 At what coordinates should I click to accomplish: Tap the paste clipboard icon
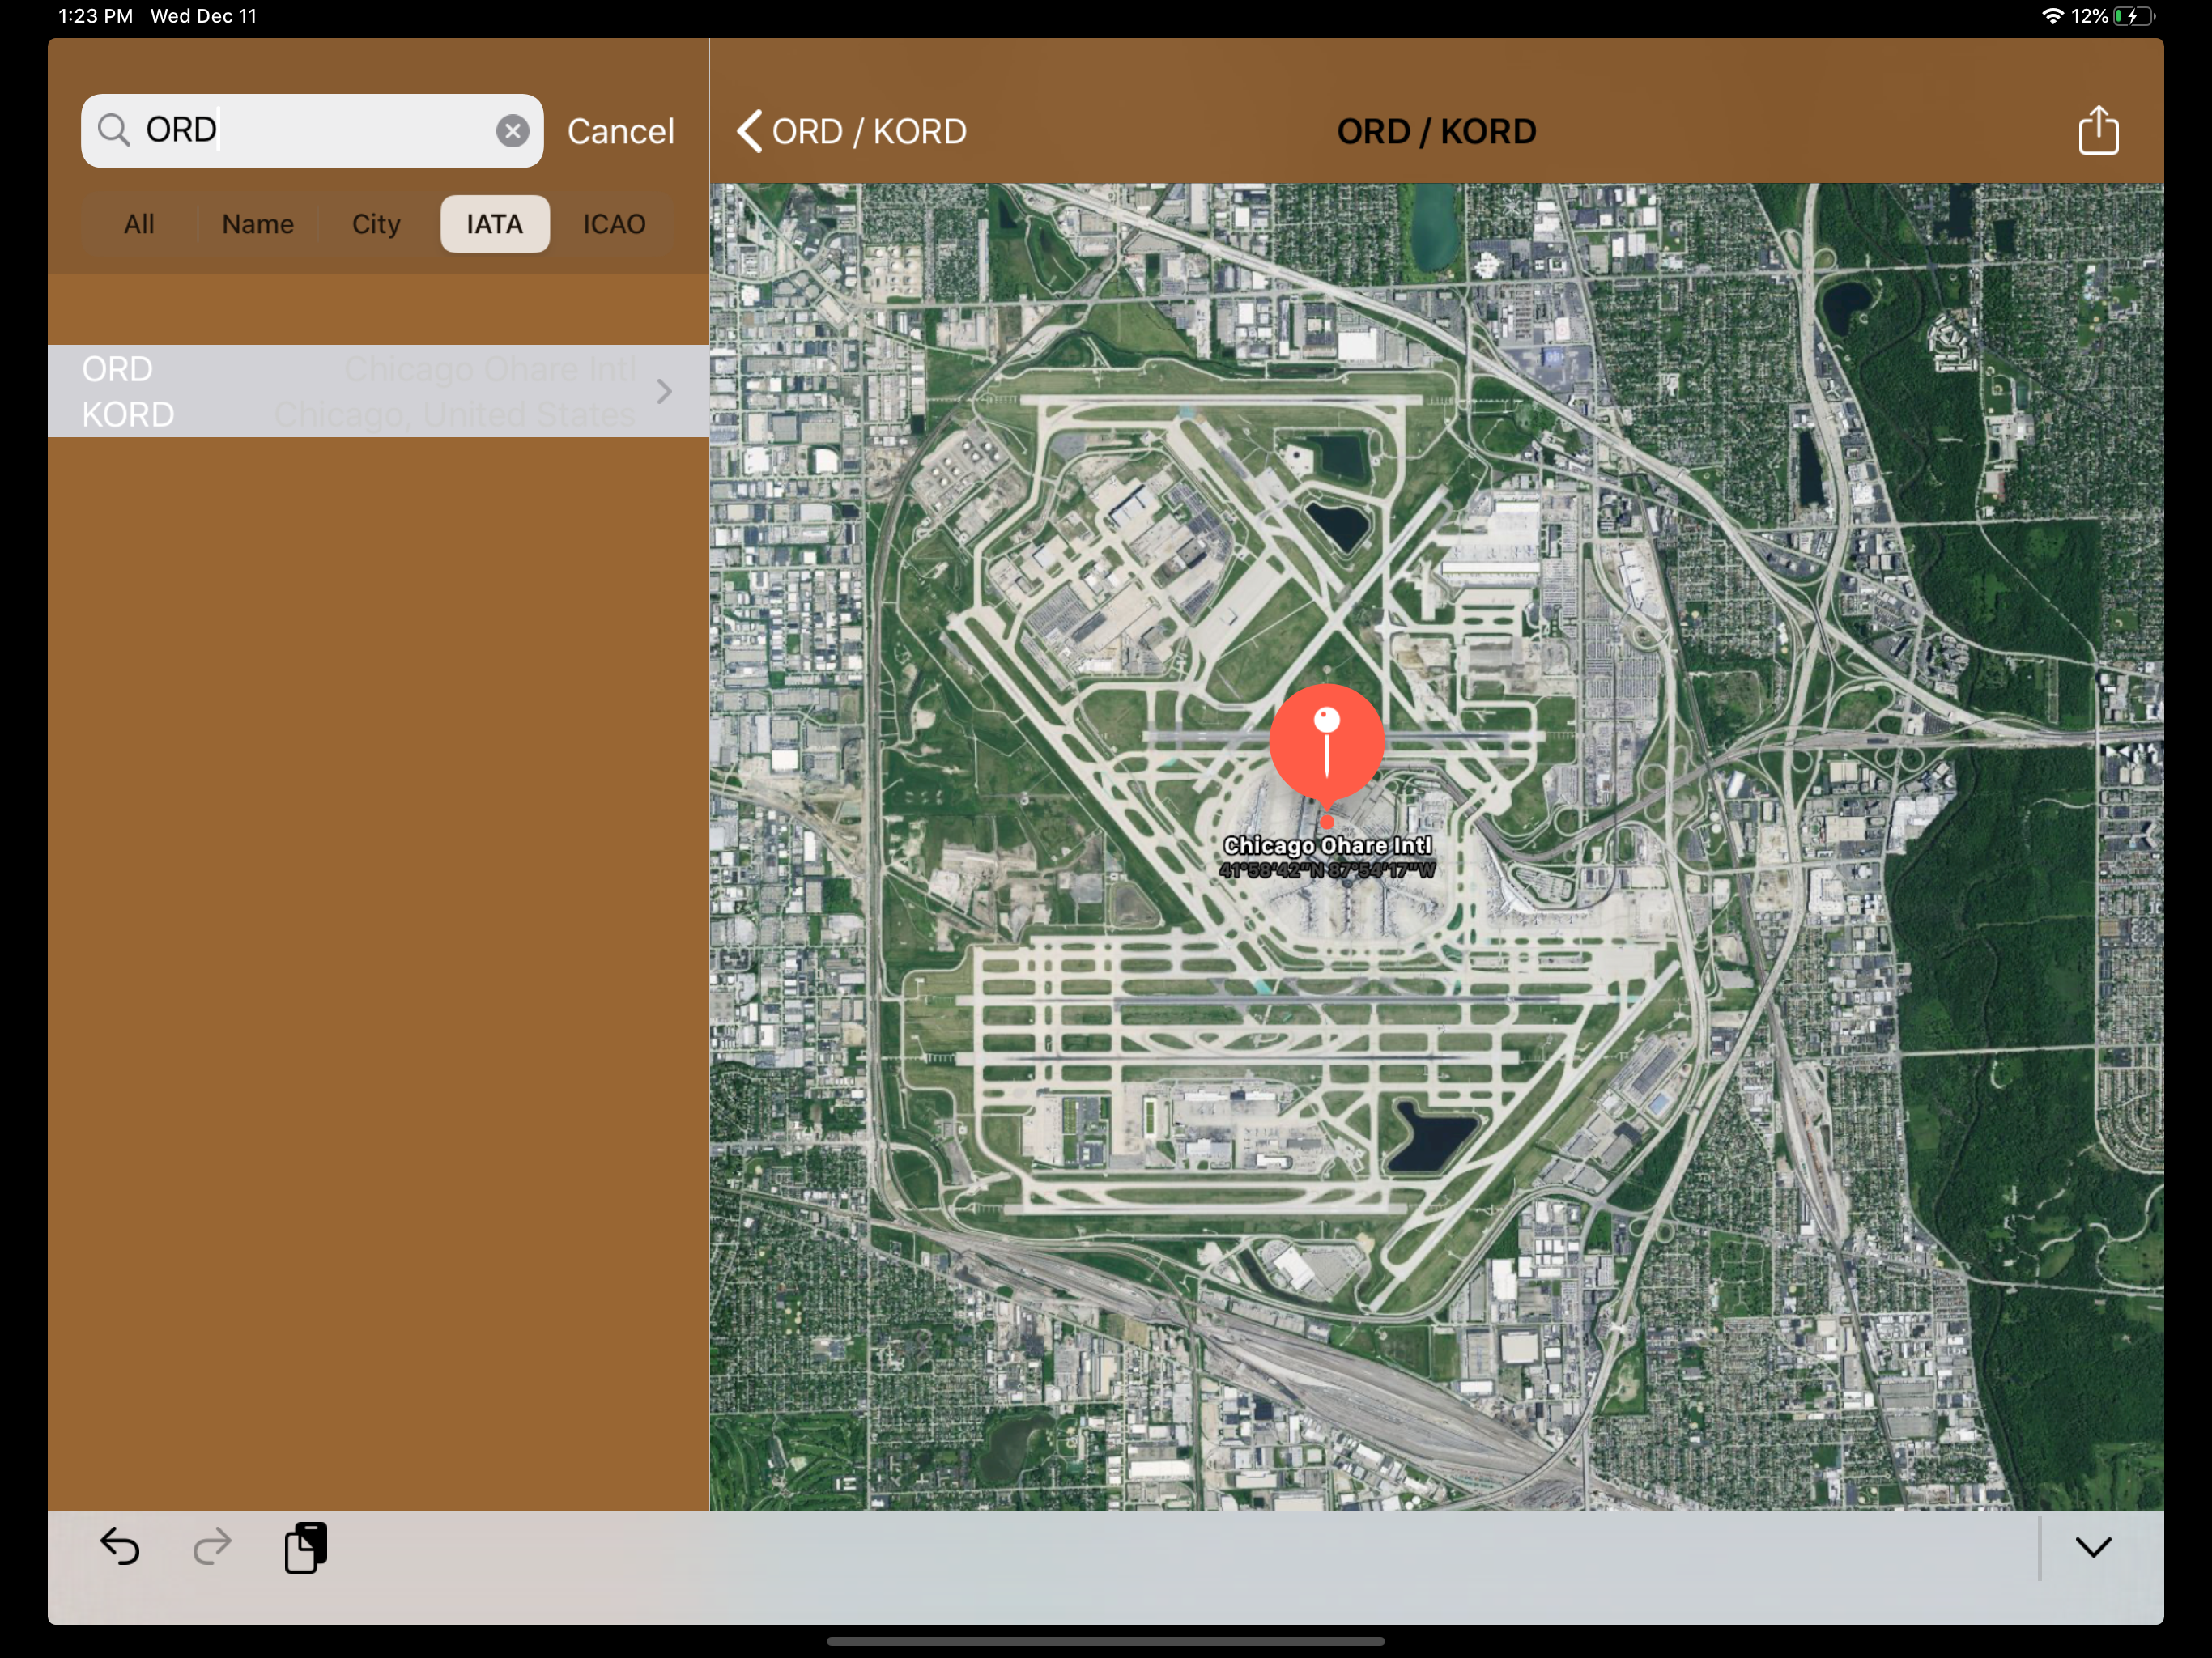[x=305, y=1546]
